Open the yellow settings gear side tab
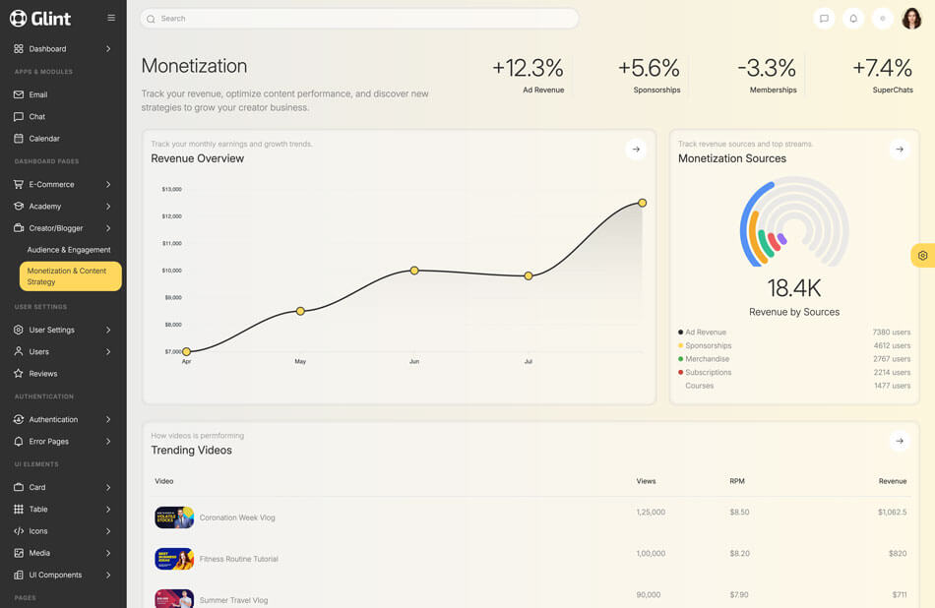This screenshot has width=935, height=608. [922, 256]
